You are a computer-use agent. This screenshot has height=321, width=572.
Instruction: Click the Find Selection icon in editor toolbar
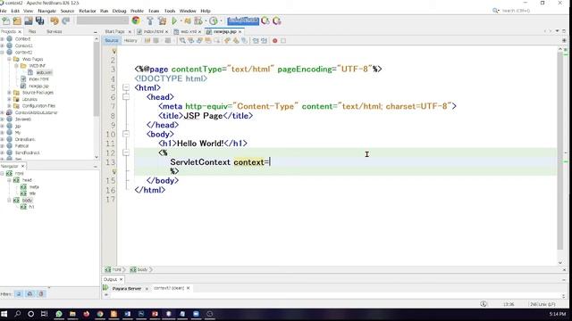coord(182,41)
